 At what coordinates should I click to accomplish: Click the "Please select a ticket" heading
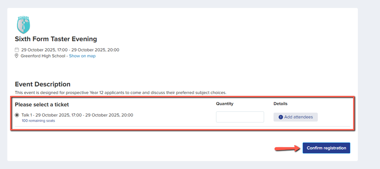tap(42, 105)
